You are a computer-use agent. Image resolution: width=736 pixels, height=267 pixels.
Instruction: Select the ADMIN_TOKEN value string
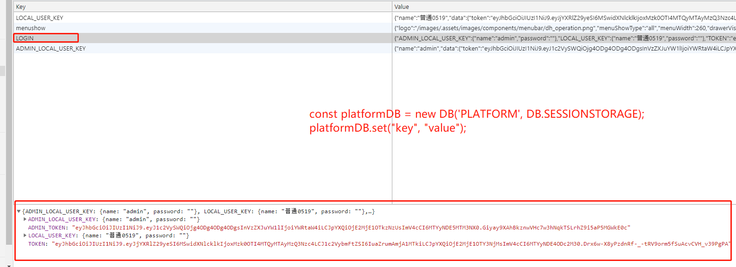pyautogui.click(x=351, y=228)
